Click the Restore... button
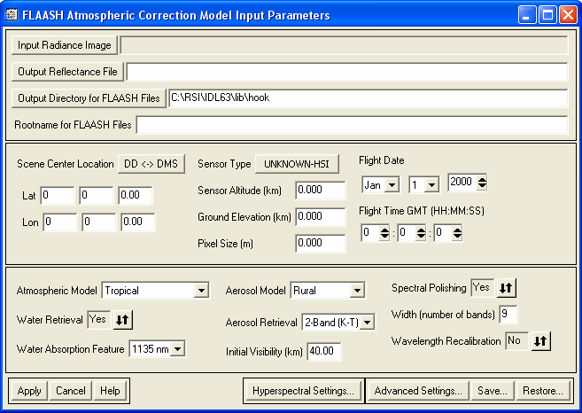This screenshot has height=413, width=582. [x=543, y=391]
